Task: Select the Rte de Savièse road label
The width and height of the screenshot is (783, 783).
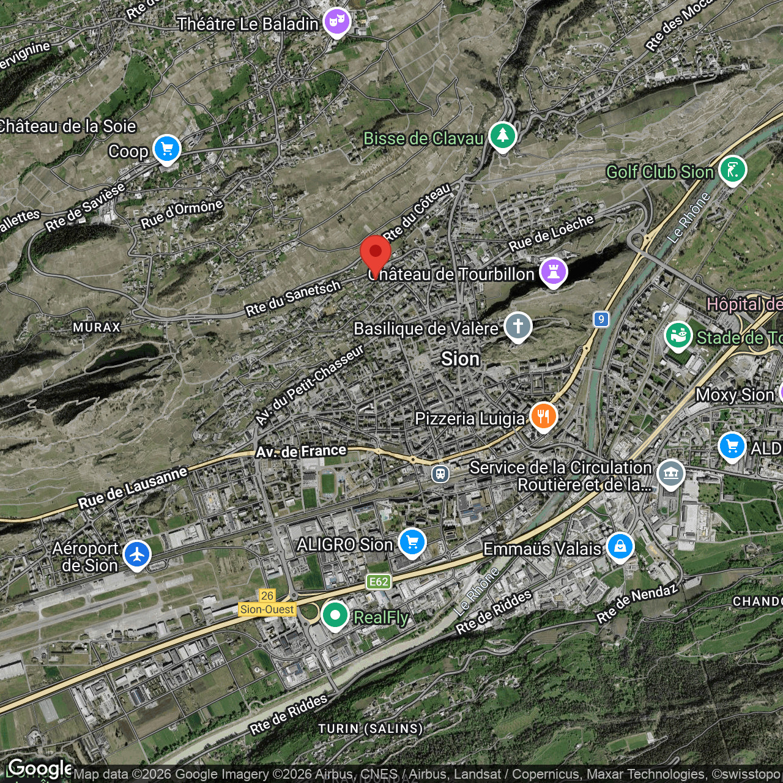Action: (x=85, y=206)
